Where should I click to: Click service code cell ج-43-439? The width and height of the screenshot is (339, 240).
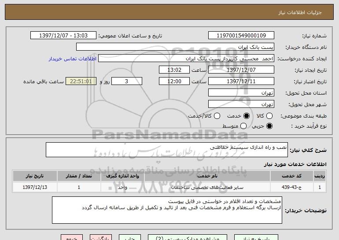(x=291, y=187)
